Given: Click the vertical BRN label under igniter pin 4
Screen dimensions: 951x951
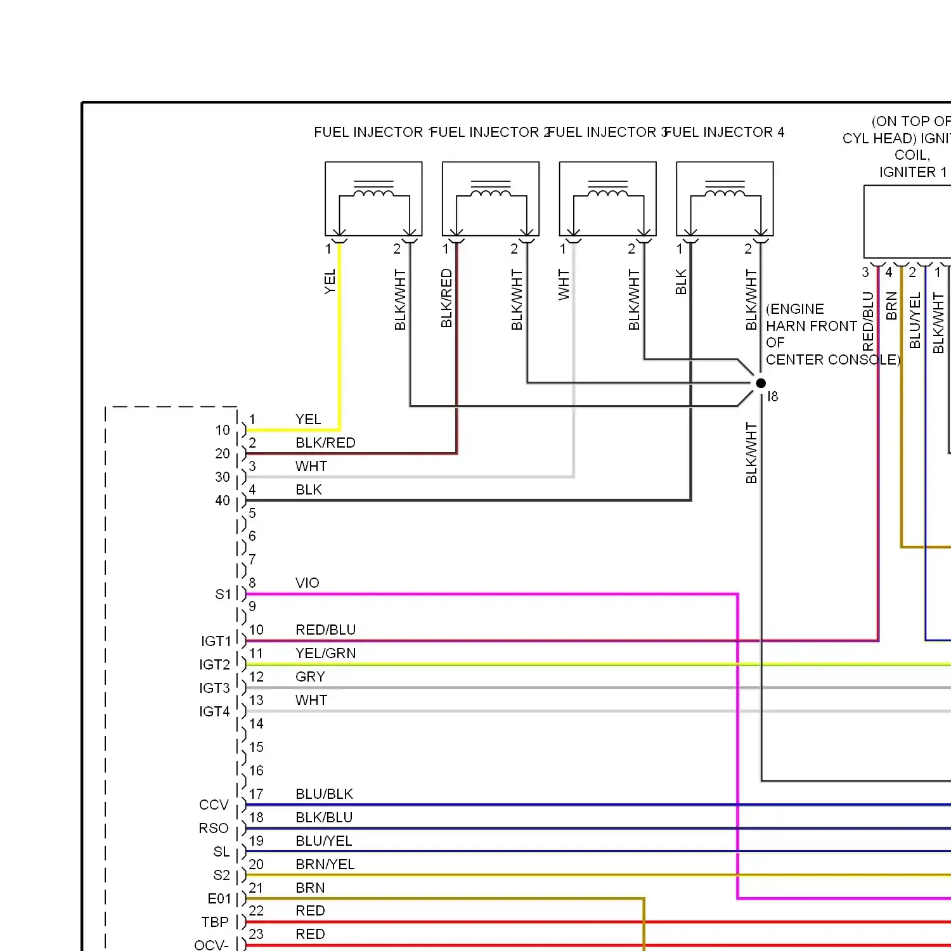Looking at the screenshot, I should 891,305.
